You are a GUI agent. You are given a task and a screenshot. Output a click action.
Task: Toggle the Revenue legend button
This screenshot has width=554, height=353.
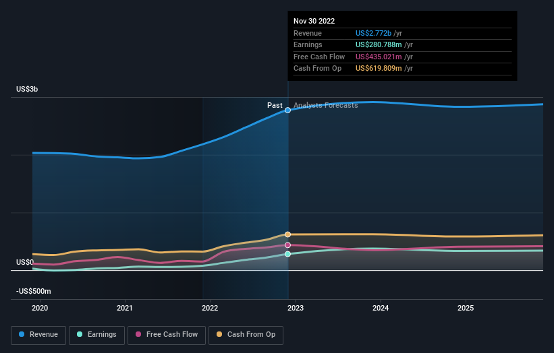click(x=38, y=335)
